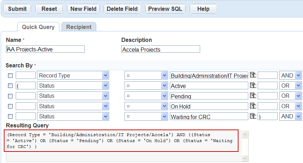303x163 pixels.
Task: Expand the Record Type field dropdown
Action: click(105, 75)
